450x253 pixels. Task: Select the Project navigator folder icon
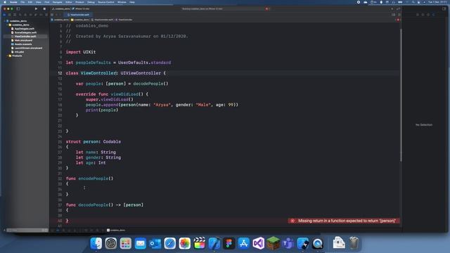pyautogui.click(x=4, y=15)
